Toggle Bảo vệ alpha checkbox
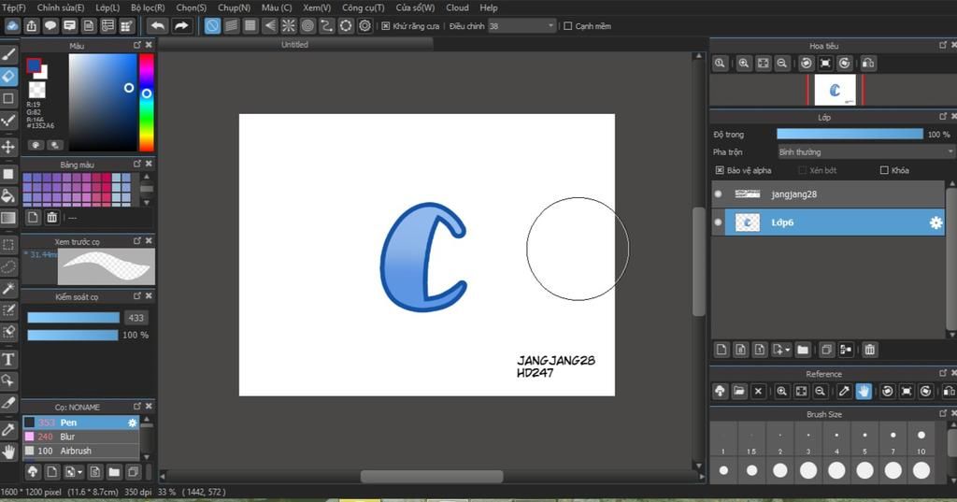 point(719,170)
